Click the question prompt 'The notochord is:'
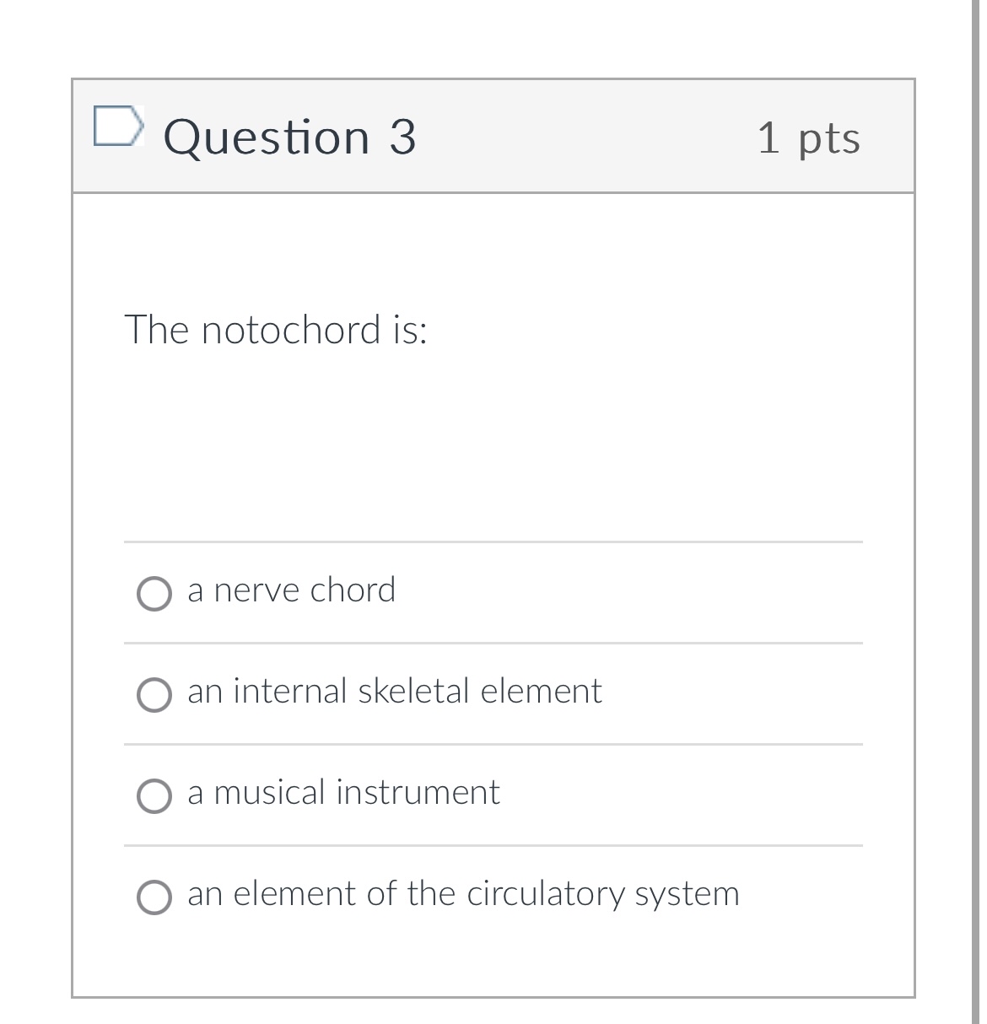 [277, 331]
